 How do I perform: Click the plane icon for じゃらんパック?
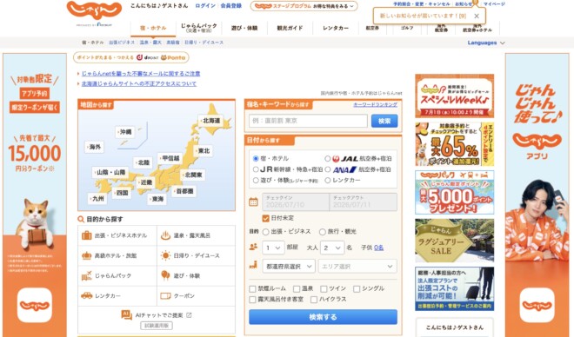click(87, 275)
